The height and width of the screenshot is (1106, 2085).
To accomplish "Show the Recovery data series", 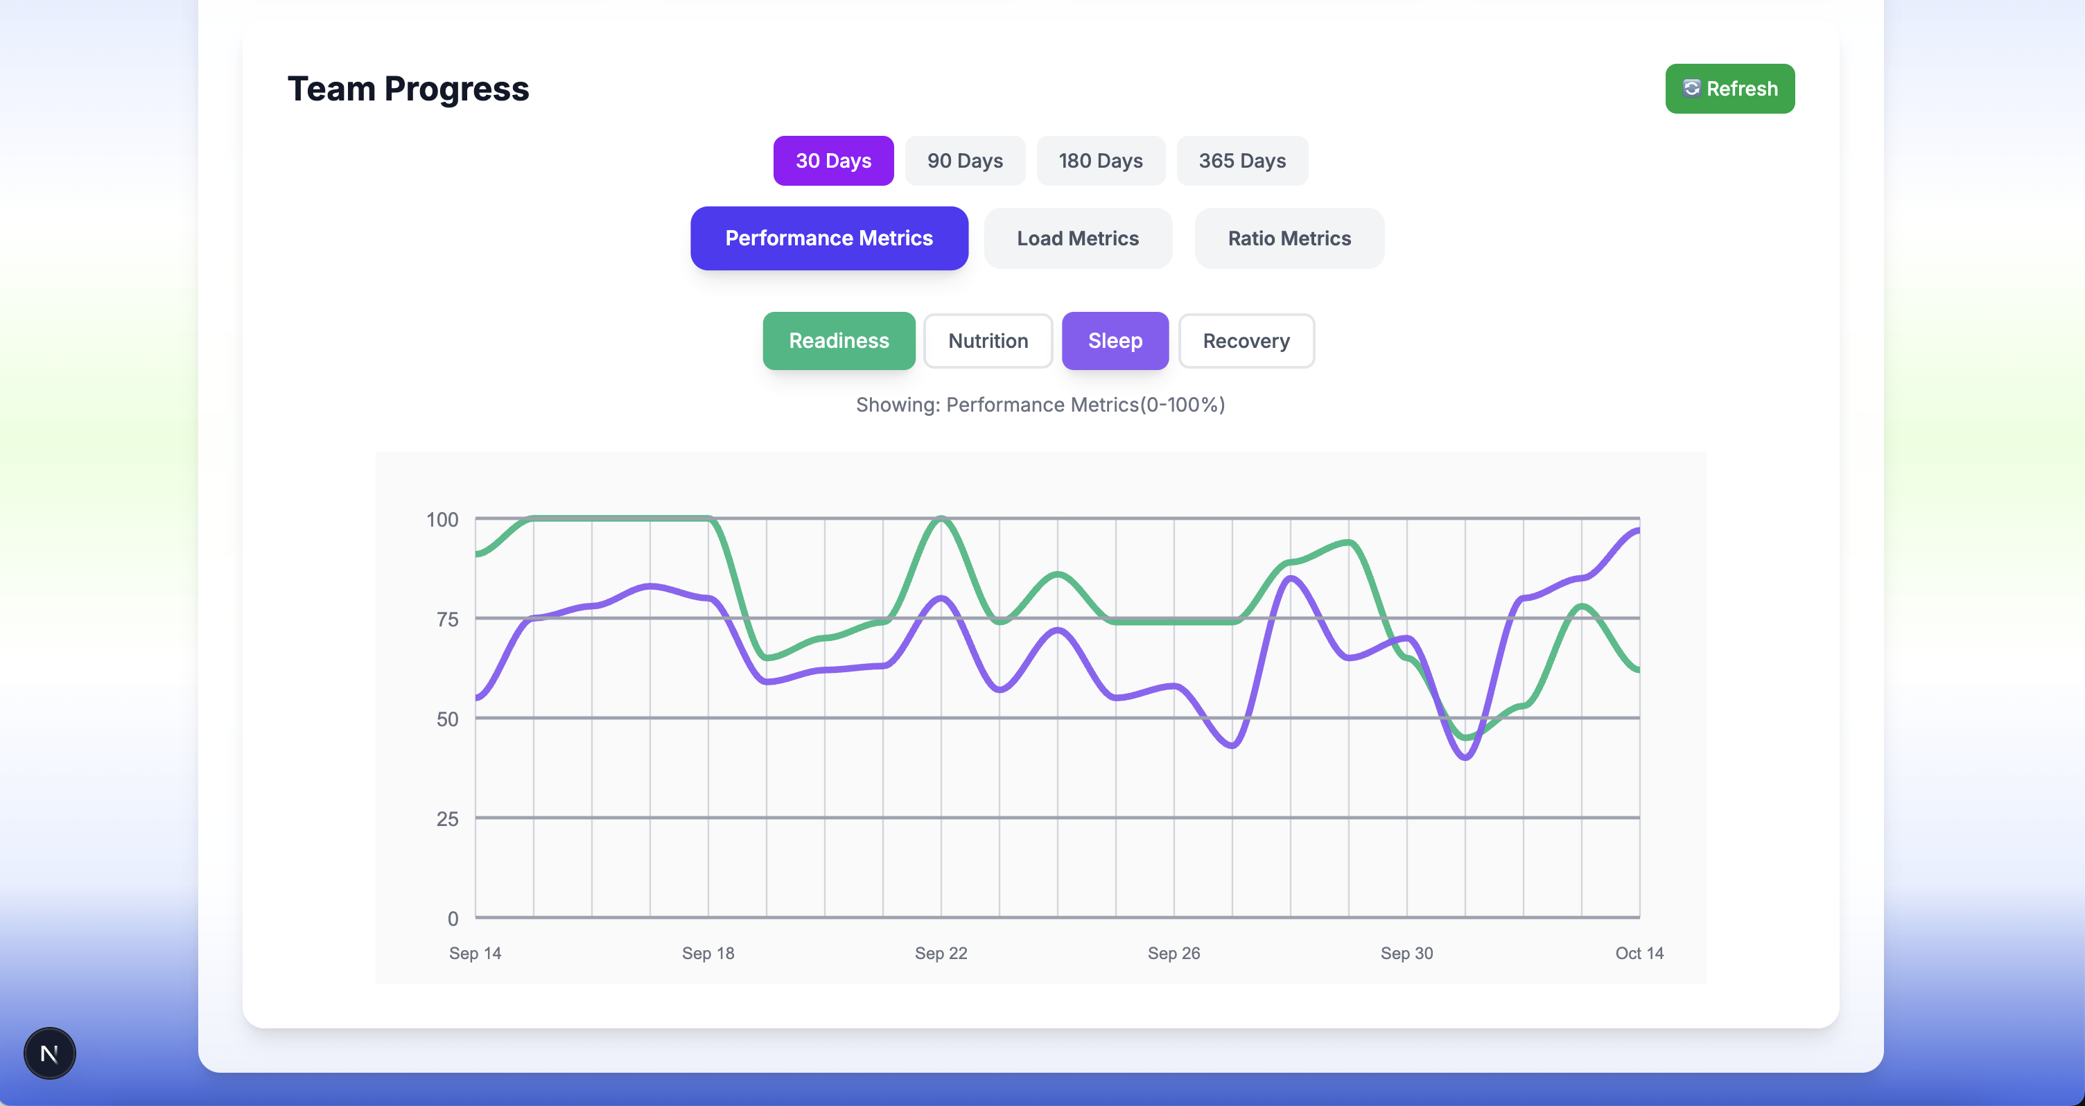I will pos(1246,341).
